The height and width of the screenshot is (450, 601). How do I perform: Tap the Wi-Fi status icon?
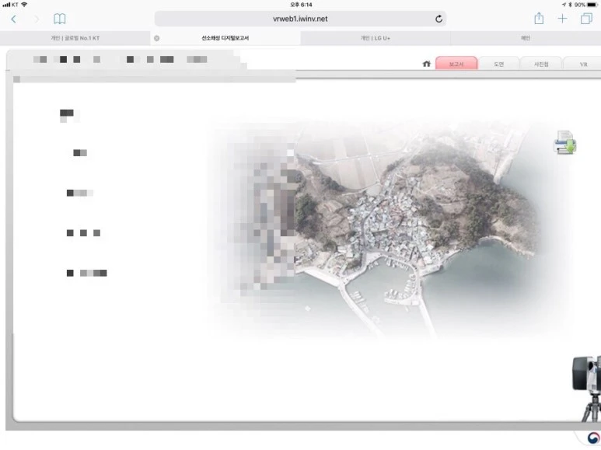24,5
